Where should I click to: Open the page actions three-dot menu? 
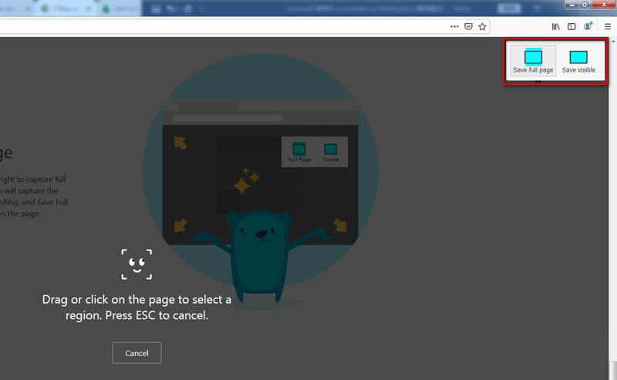[454, 27]
